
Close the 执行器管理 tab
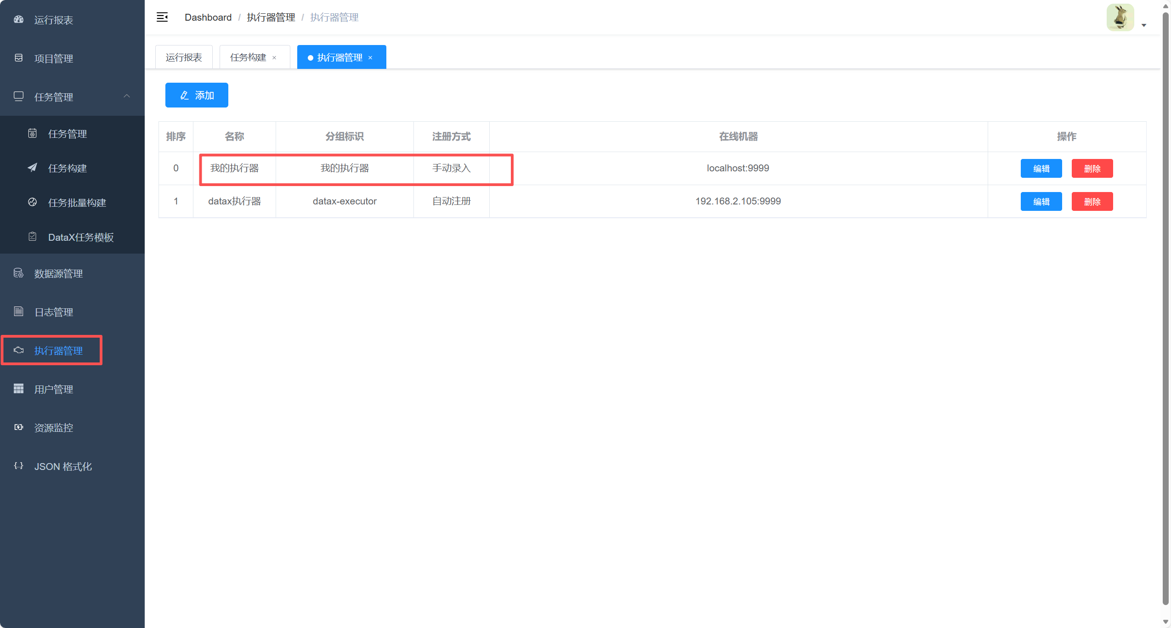(x=370, y=58)
